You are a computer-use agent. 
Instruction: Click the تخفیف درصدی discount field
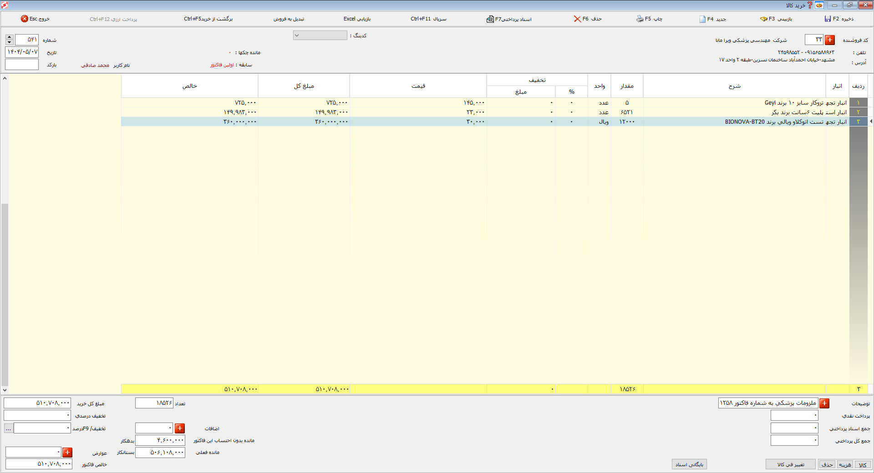[37, 415]
